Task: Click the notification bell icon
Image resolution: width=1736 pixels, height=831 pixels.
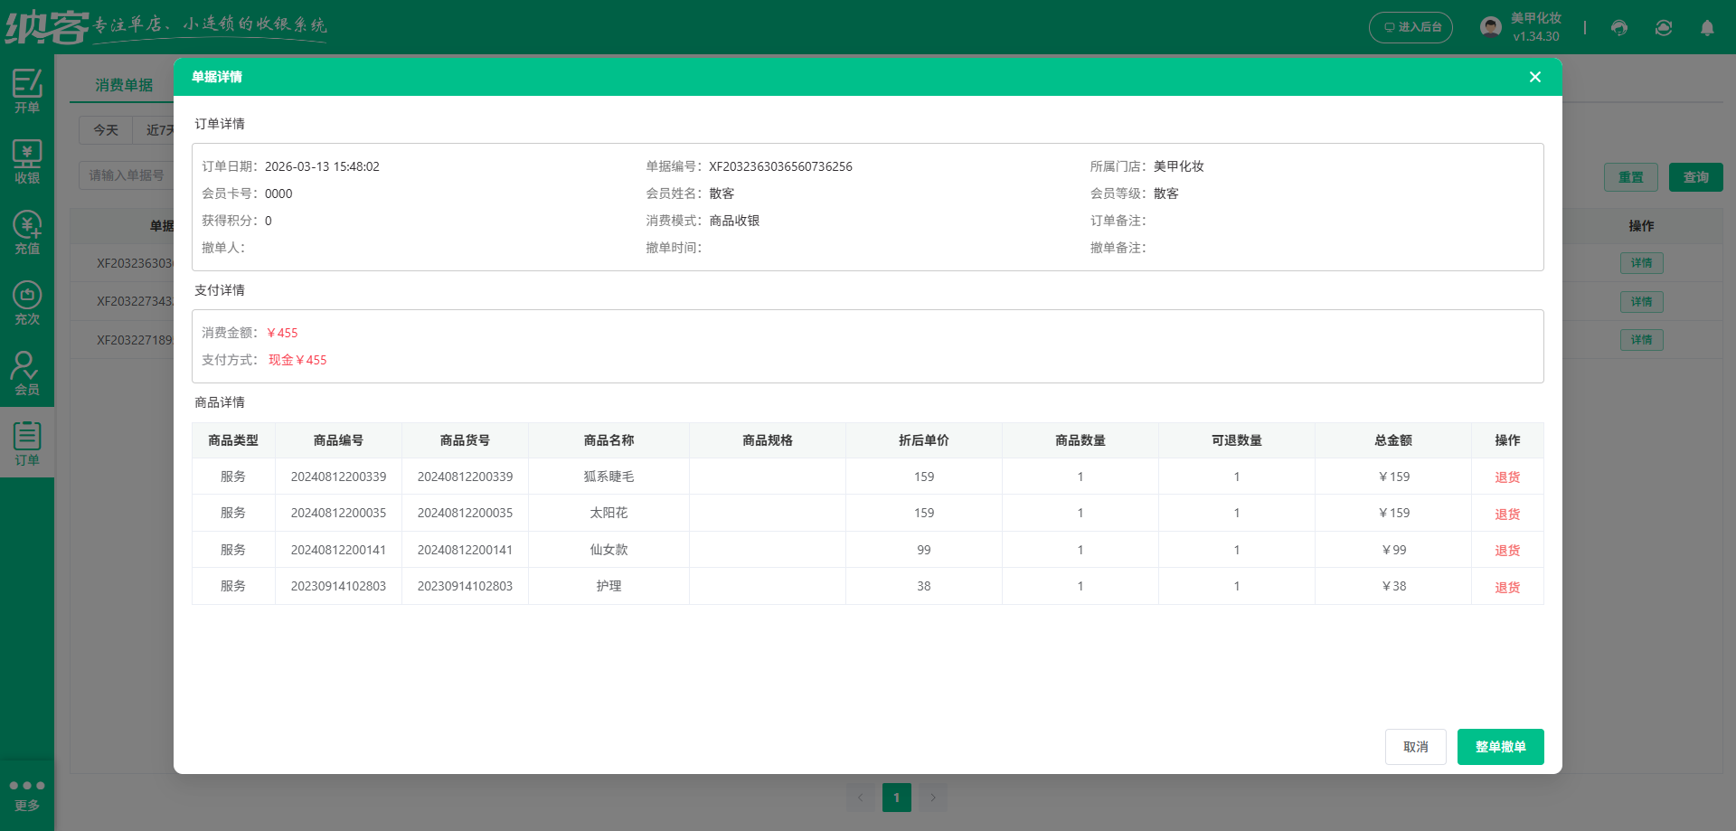Action: pyautogui.click(x=1707, y=28)
